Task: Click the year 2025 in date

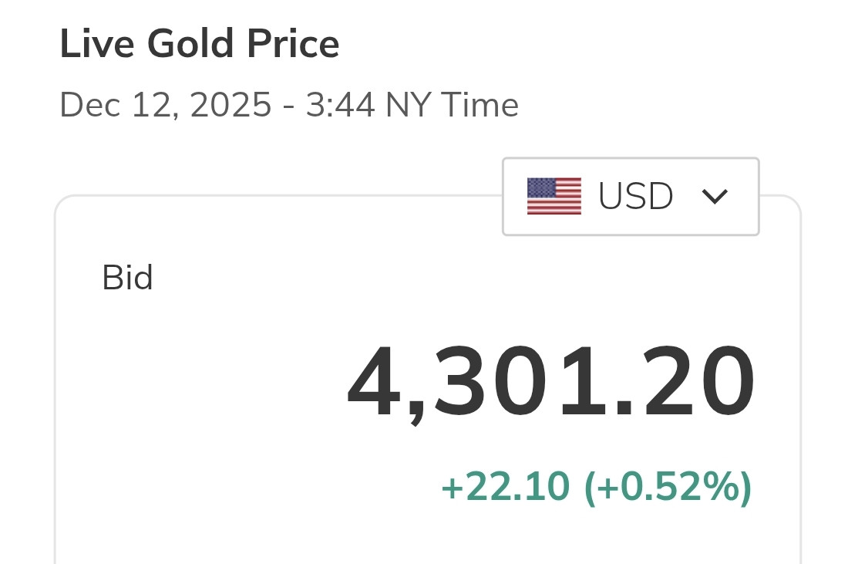Action: point(231,105)
